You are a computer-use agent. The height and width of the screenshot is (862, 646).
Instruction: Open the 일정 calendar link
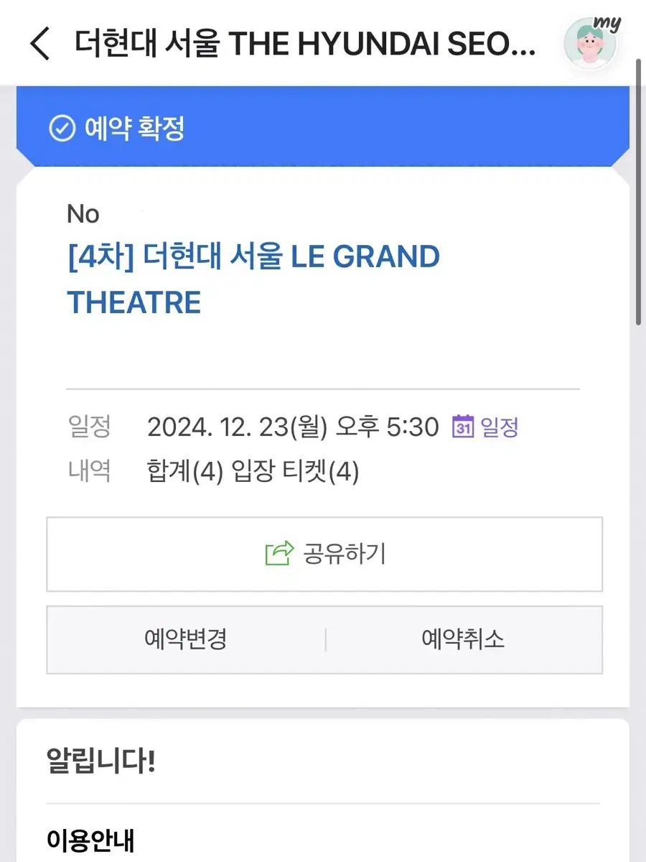tap(485, 427)
